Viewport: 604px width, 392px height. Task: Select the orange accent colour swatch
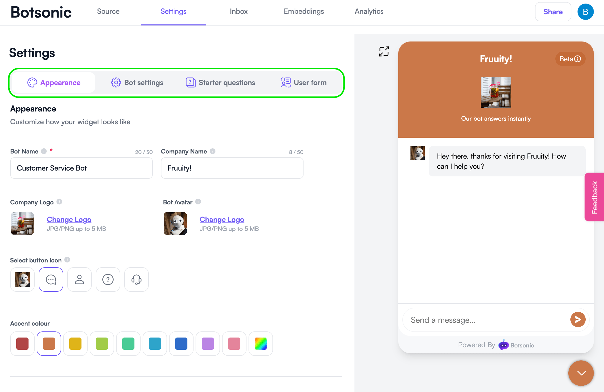click(49, 343)
